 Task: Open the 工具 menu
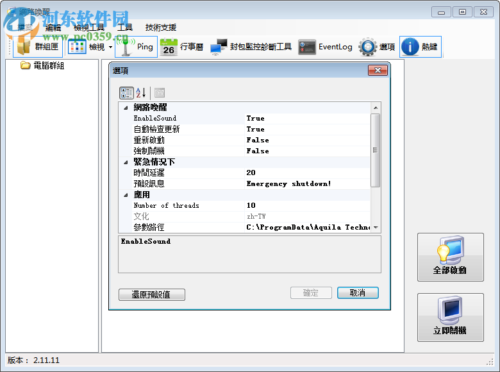[x=125, y=28]
